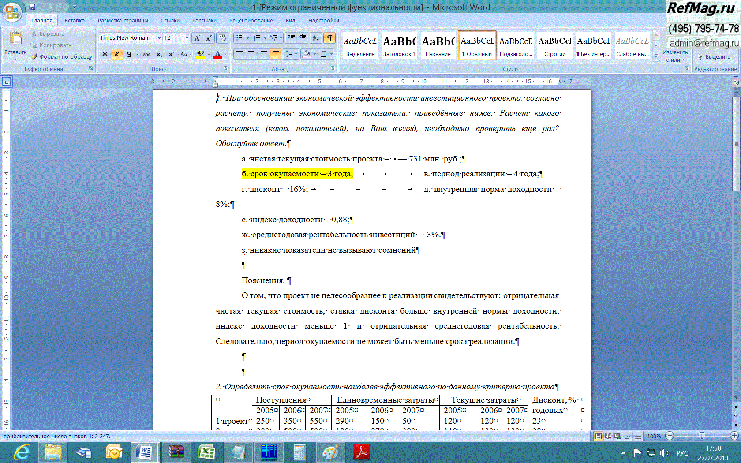
Task: Click the Clear Formatting eraser icon
Action: 222,38
